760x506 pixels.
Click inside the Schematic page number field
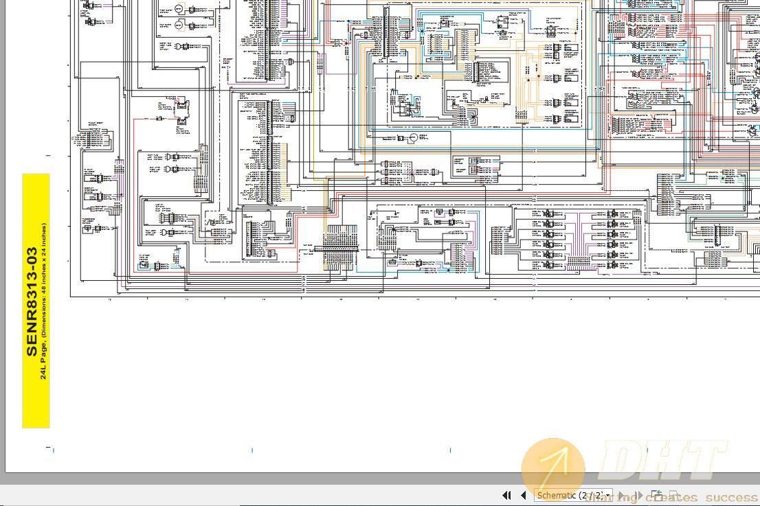pos(588,495)
